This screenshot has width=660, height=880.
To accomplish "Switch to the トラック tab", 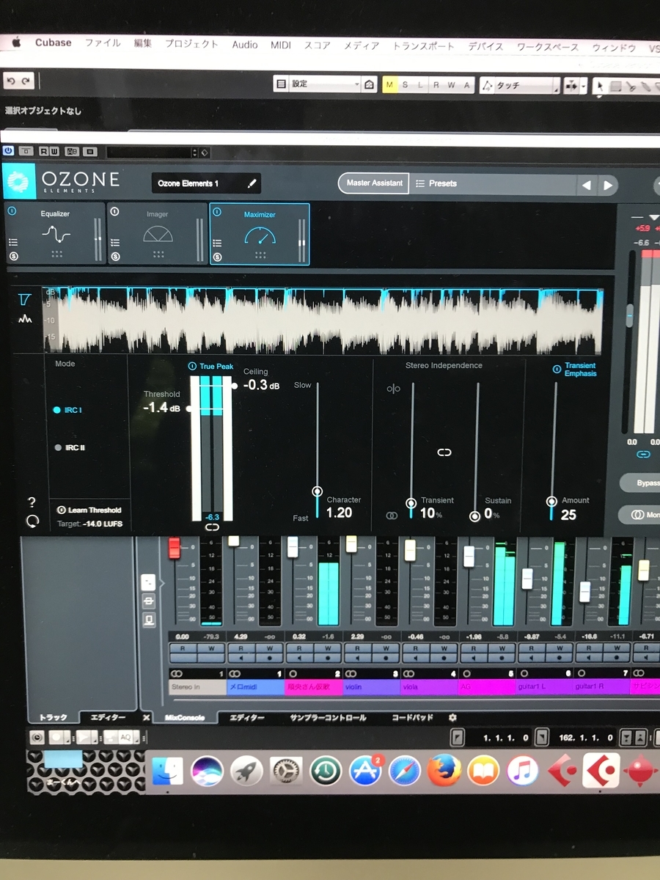I will point(53,717).
